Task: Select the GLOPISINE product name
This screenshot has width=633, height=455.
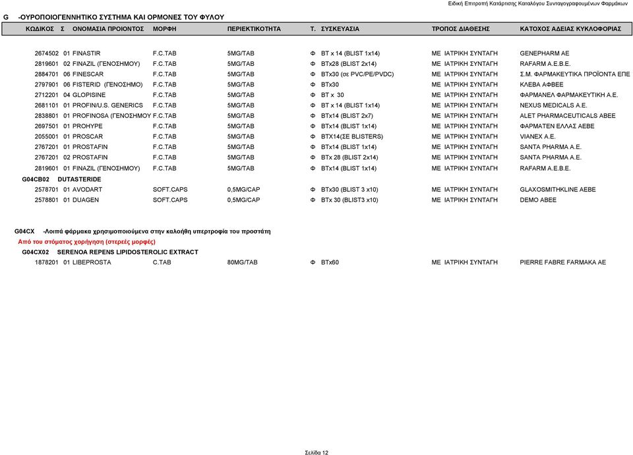Action: (89, 95)
